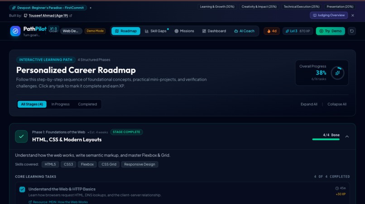Start the Try Demo button

[x=330, y=31]
